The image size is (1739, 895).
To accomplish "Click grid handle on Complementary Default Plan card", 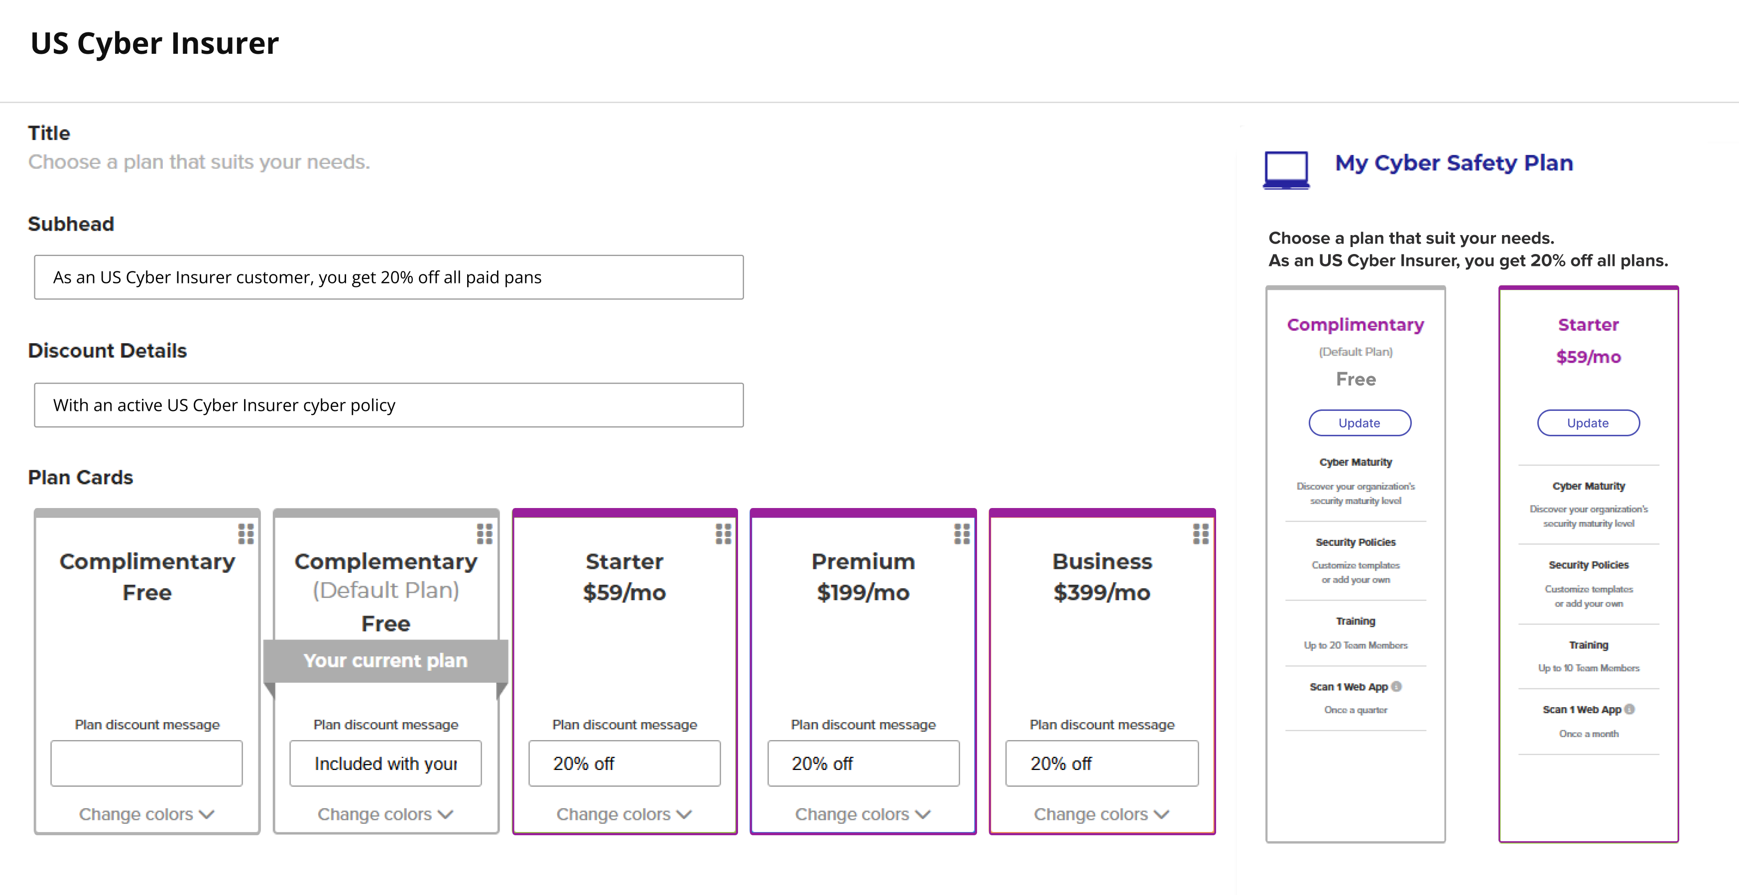I will [485, 534].
